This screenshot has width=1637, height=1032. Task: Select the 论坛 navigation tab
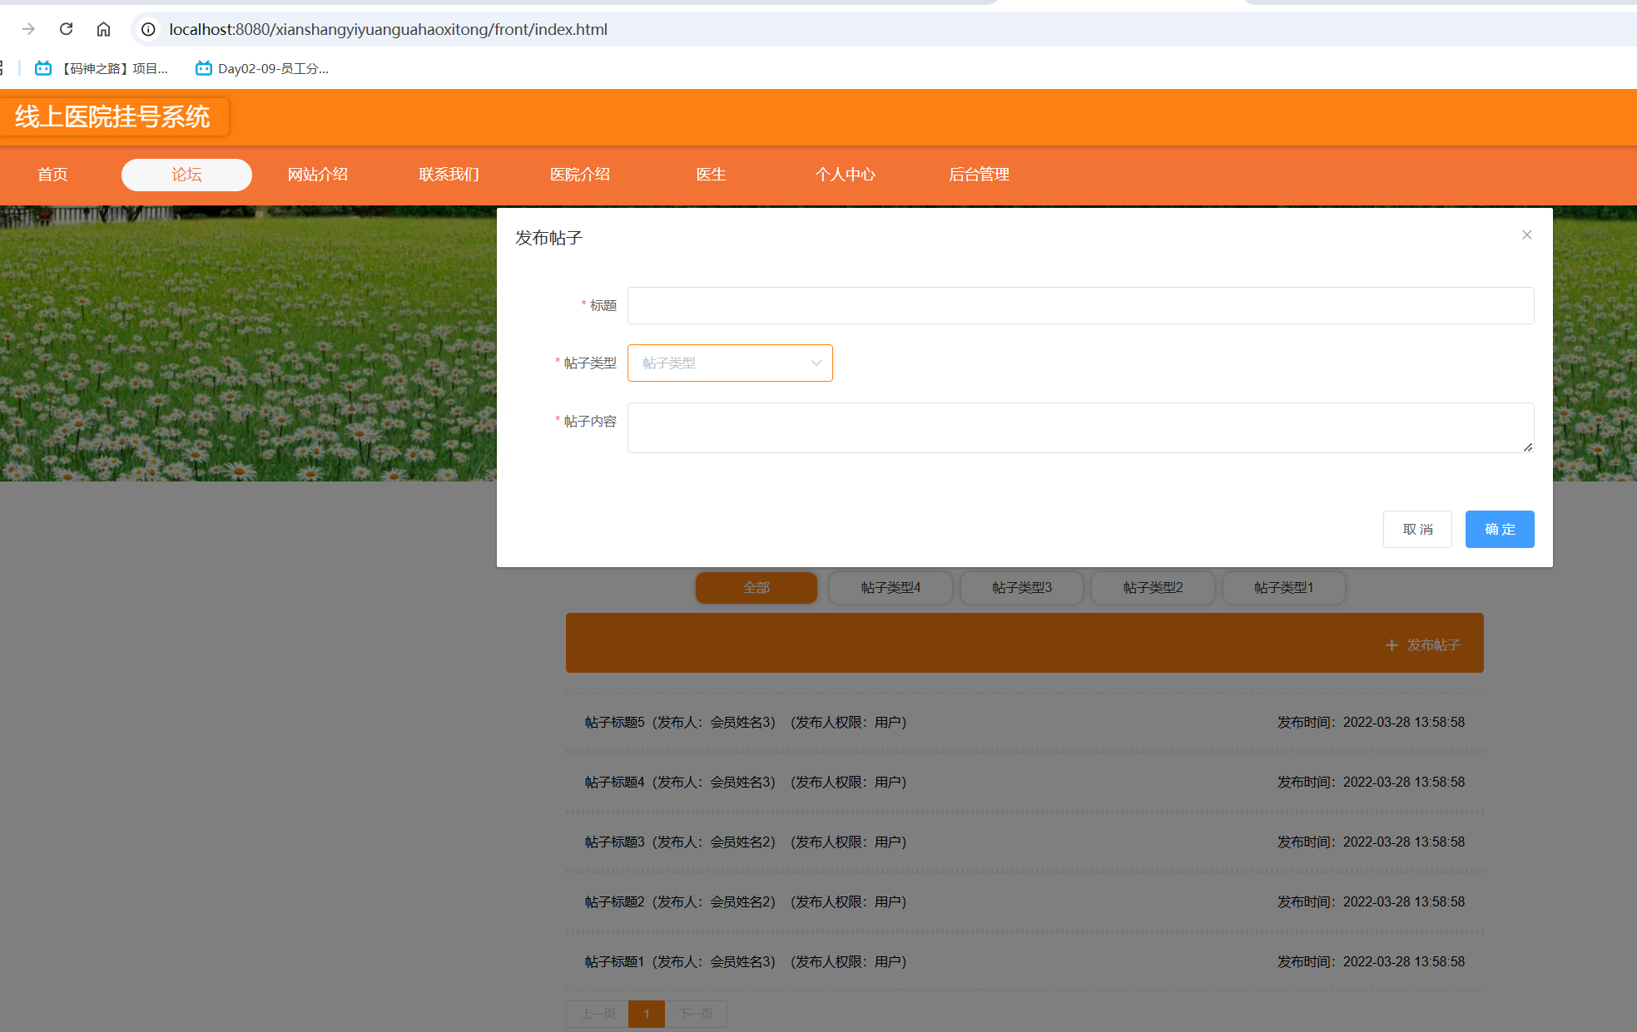click(x=186, y=175)
